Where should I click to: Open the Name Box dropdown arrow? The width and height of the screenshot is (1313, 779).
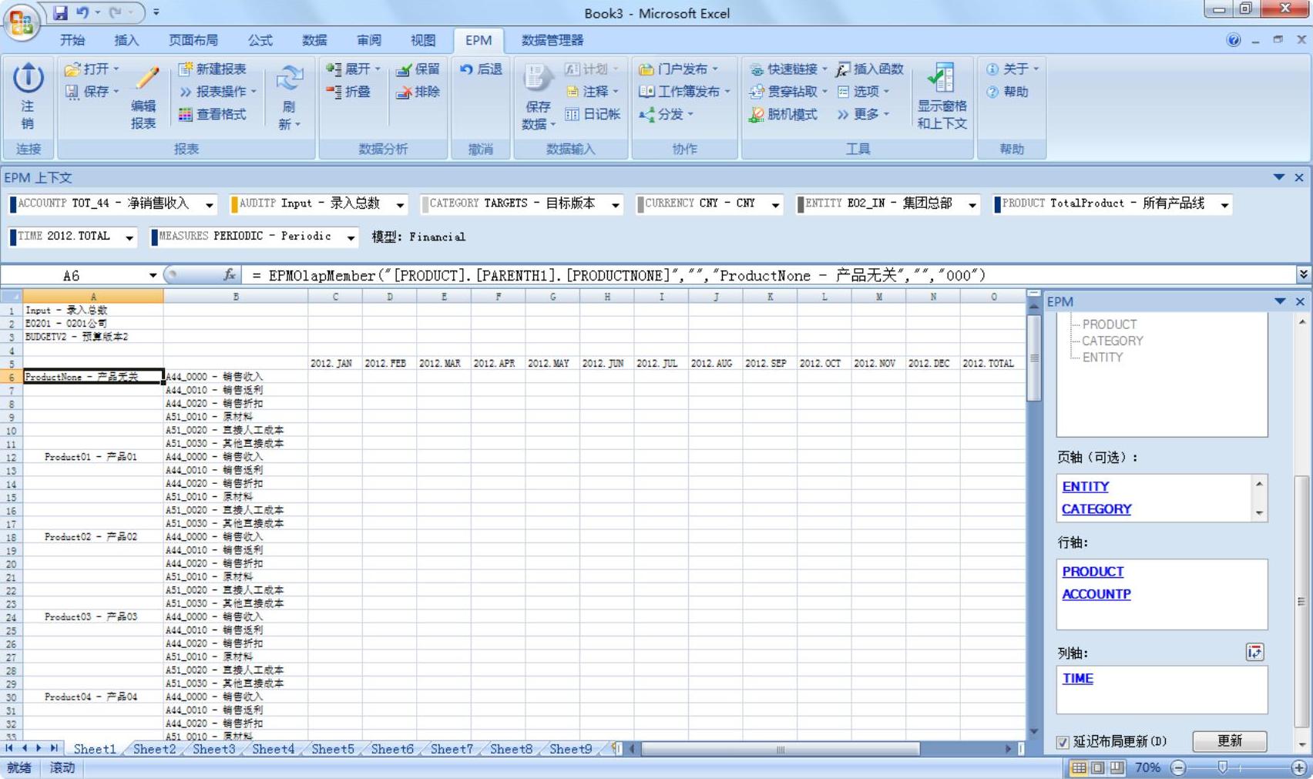tap(153, 275)
